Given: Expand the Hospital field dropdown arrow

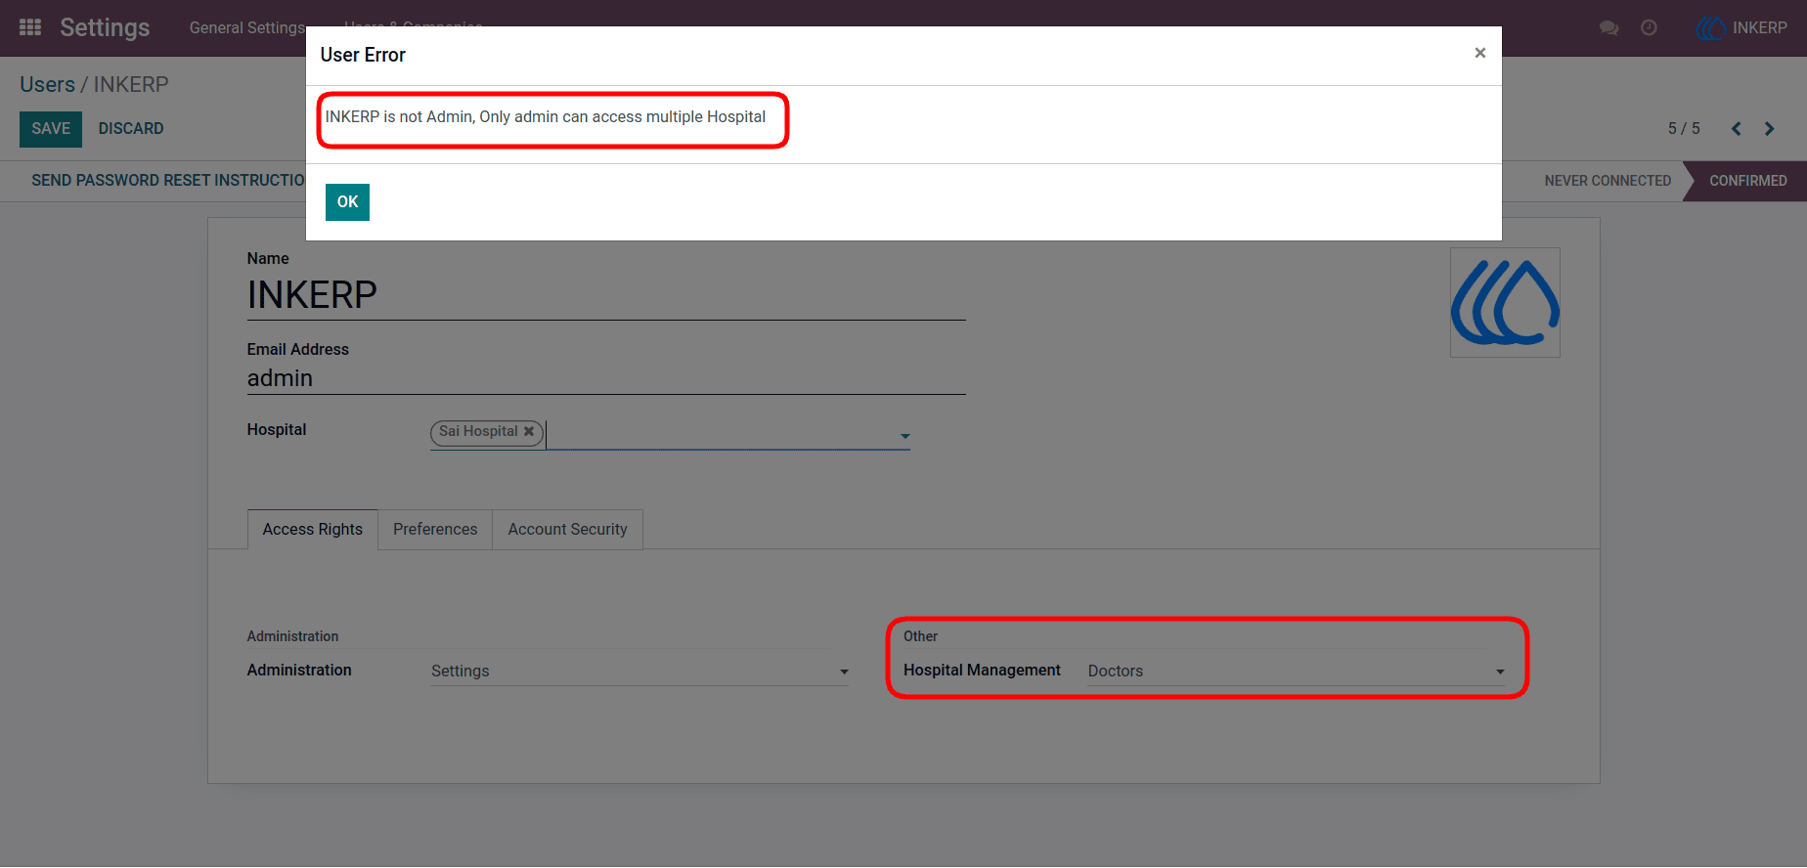Looking at the screenshot, I should pos(905,436).
